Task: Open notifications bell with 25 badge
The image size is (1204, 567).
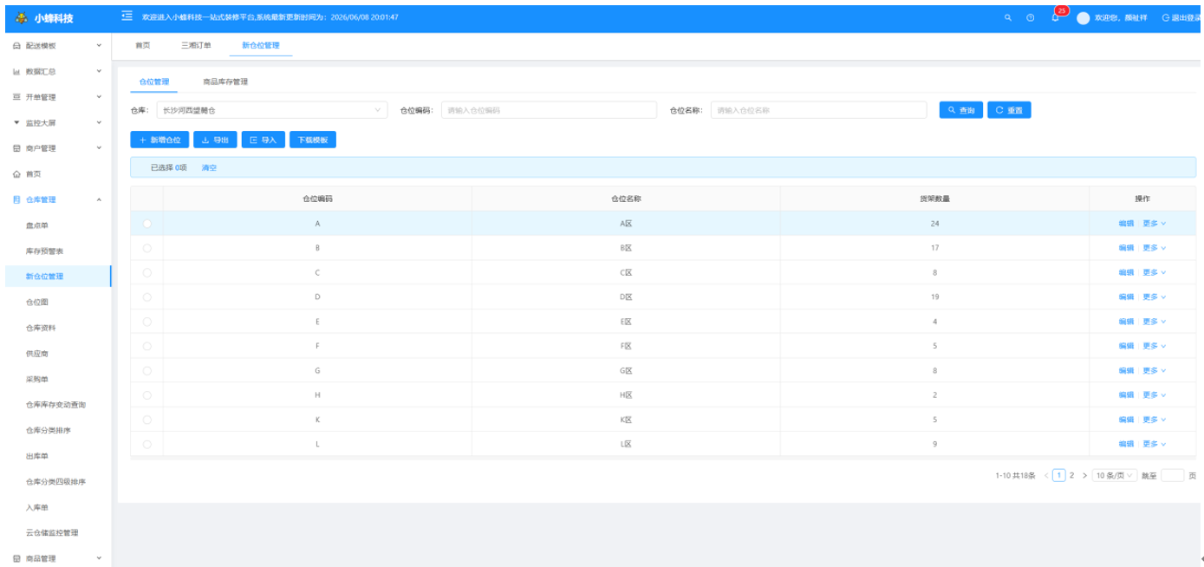Action: [x=1056, y=16]
